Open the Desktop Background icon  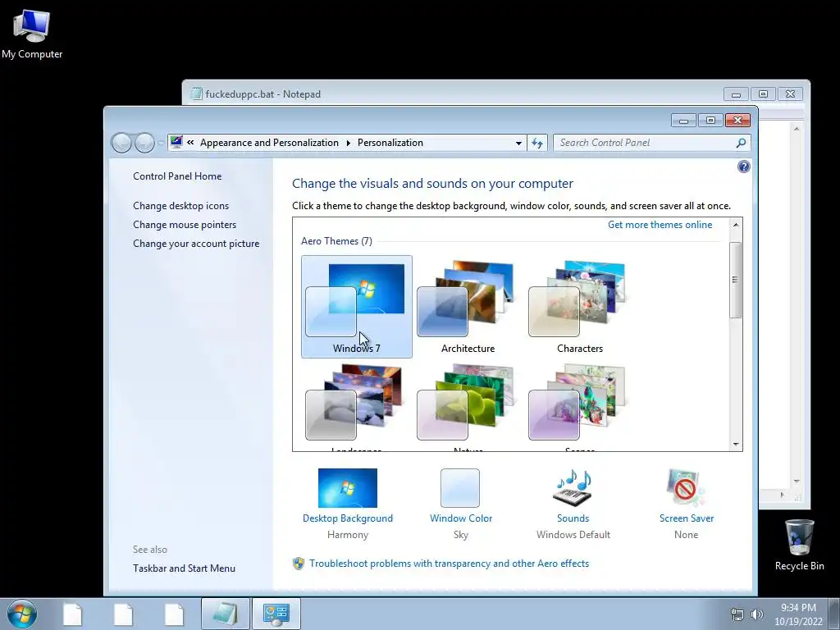tap(348, 488)
